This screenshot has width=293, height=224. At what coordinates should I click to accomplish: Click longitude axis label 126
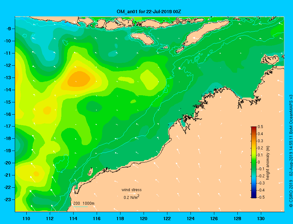pyautogui.click(x=214, y=219)
